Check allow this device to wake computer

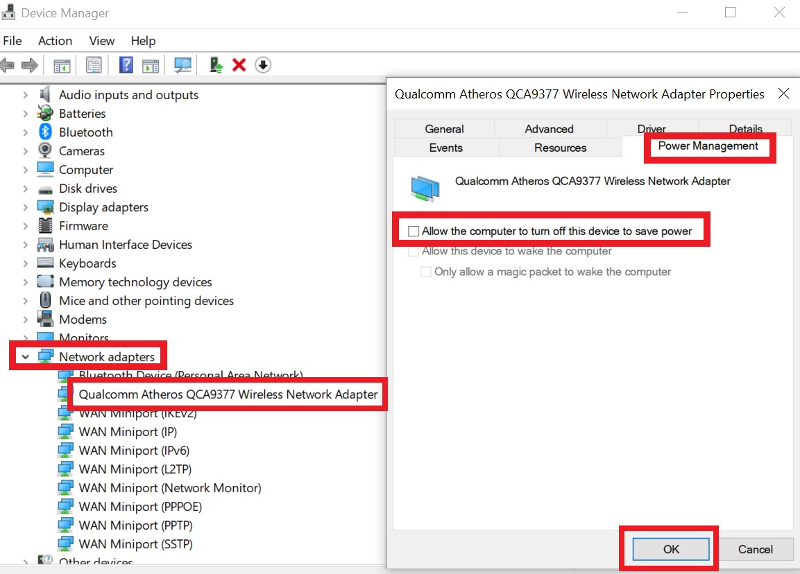(x=414, y=252)
